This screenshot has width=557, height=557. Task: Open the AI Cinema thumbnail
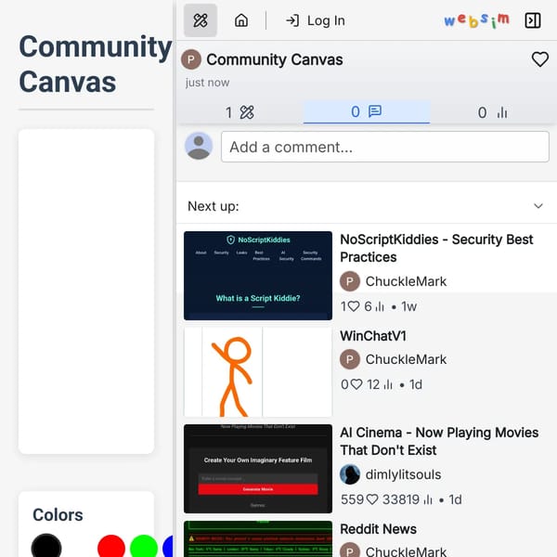pyautogui.click(x=258, y=469)
